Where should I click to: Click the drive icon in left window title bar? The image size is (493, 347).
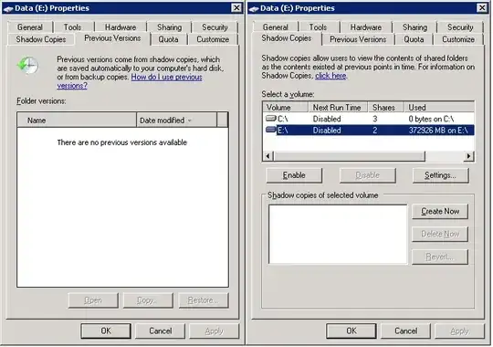click(x=8, y=8)
